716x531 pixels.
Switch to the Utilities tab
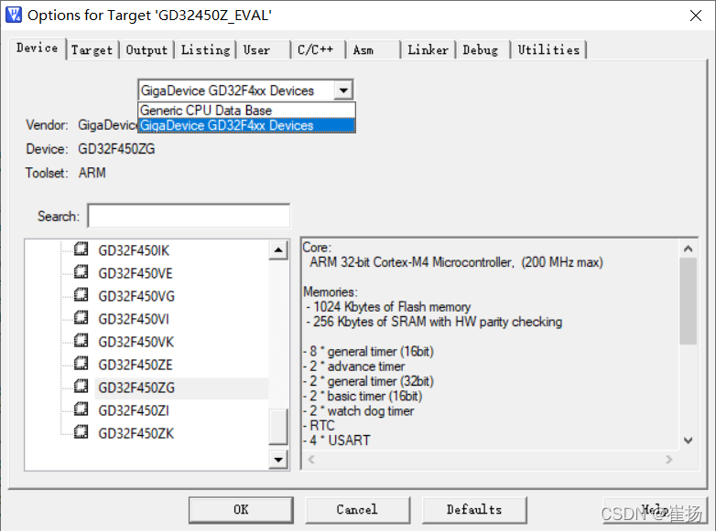click(548, 49)
